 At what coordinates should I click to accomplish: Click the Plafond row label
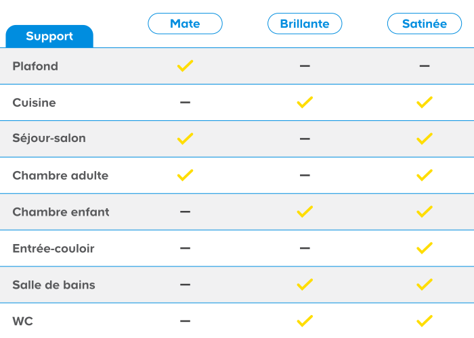tap(35, 66)
